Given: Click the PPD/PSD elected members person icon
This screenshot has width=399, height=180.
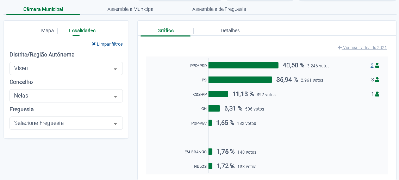Looking at the screenshot, I should (377, 65).
